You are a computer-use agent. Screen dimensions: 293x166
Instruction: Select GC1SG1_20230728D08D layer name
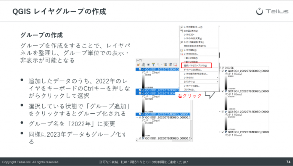pyautogui.click(x=167, y=118)
